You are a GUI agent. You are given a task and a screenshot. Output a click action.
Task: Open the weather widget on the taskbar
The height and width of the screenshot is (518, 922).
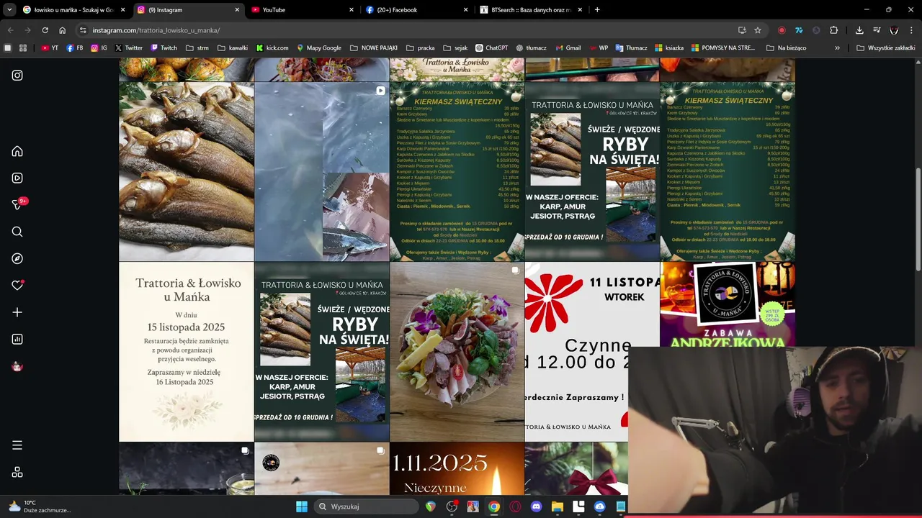point(40,506)
